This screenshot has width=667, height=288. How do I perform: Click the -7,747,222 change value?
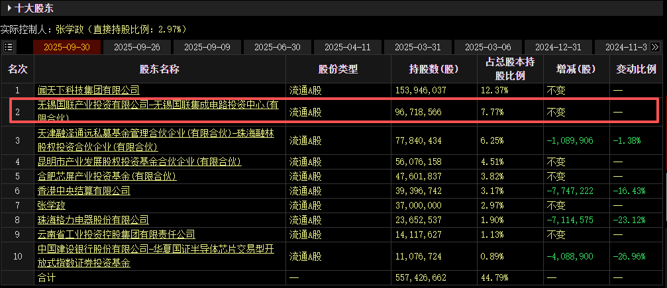570,191
